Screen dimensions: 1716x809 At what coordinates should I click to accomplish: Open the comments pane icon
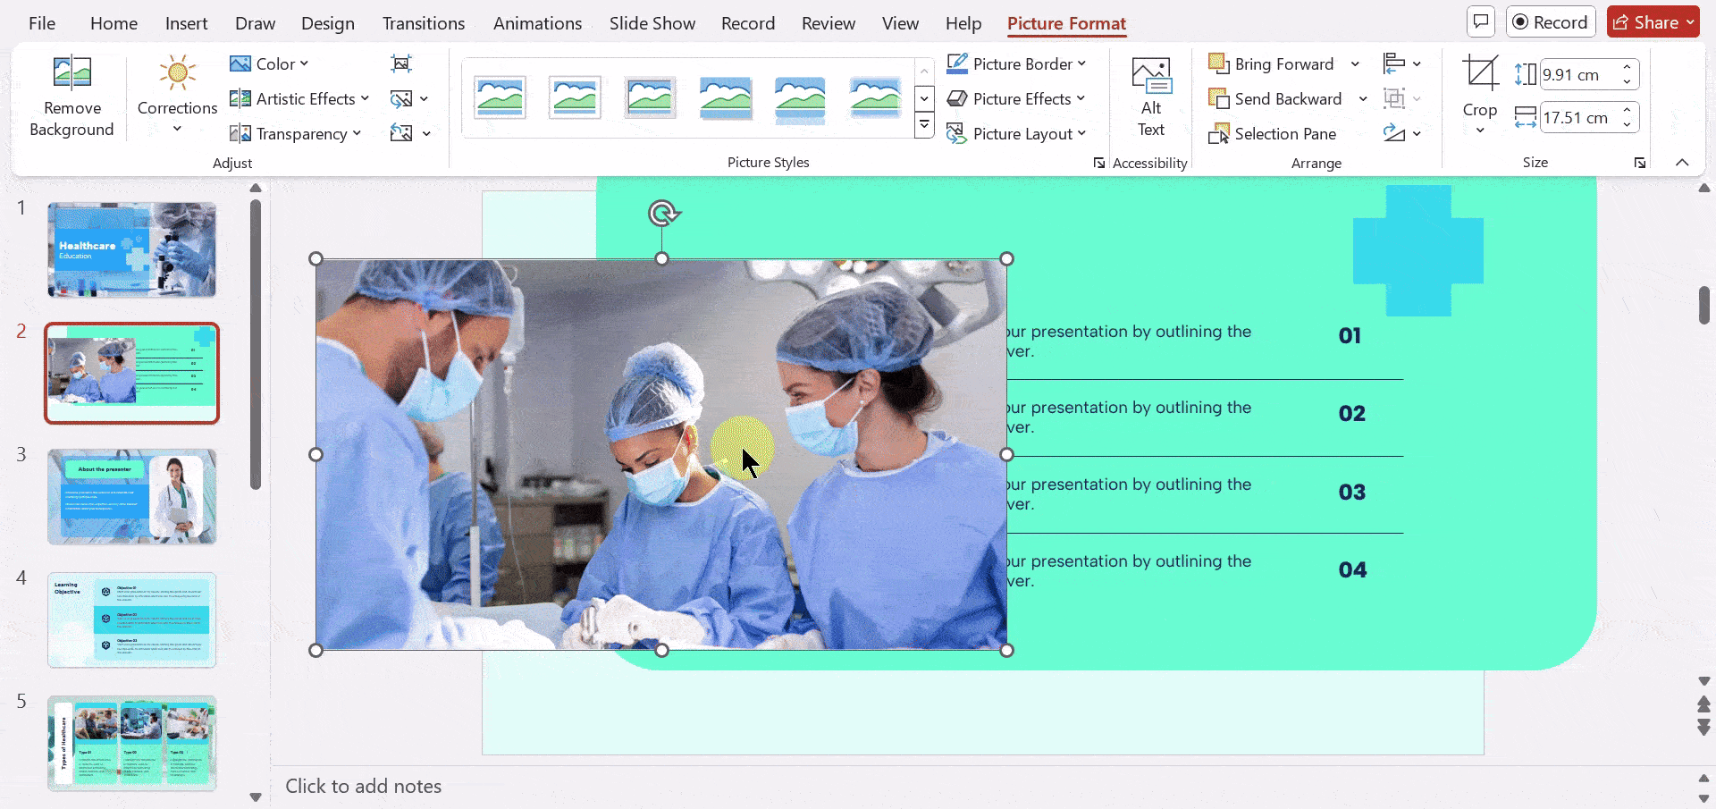point(1481,22)
